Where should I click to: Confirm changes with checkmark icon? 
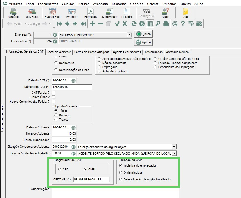117,24
